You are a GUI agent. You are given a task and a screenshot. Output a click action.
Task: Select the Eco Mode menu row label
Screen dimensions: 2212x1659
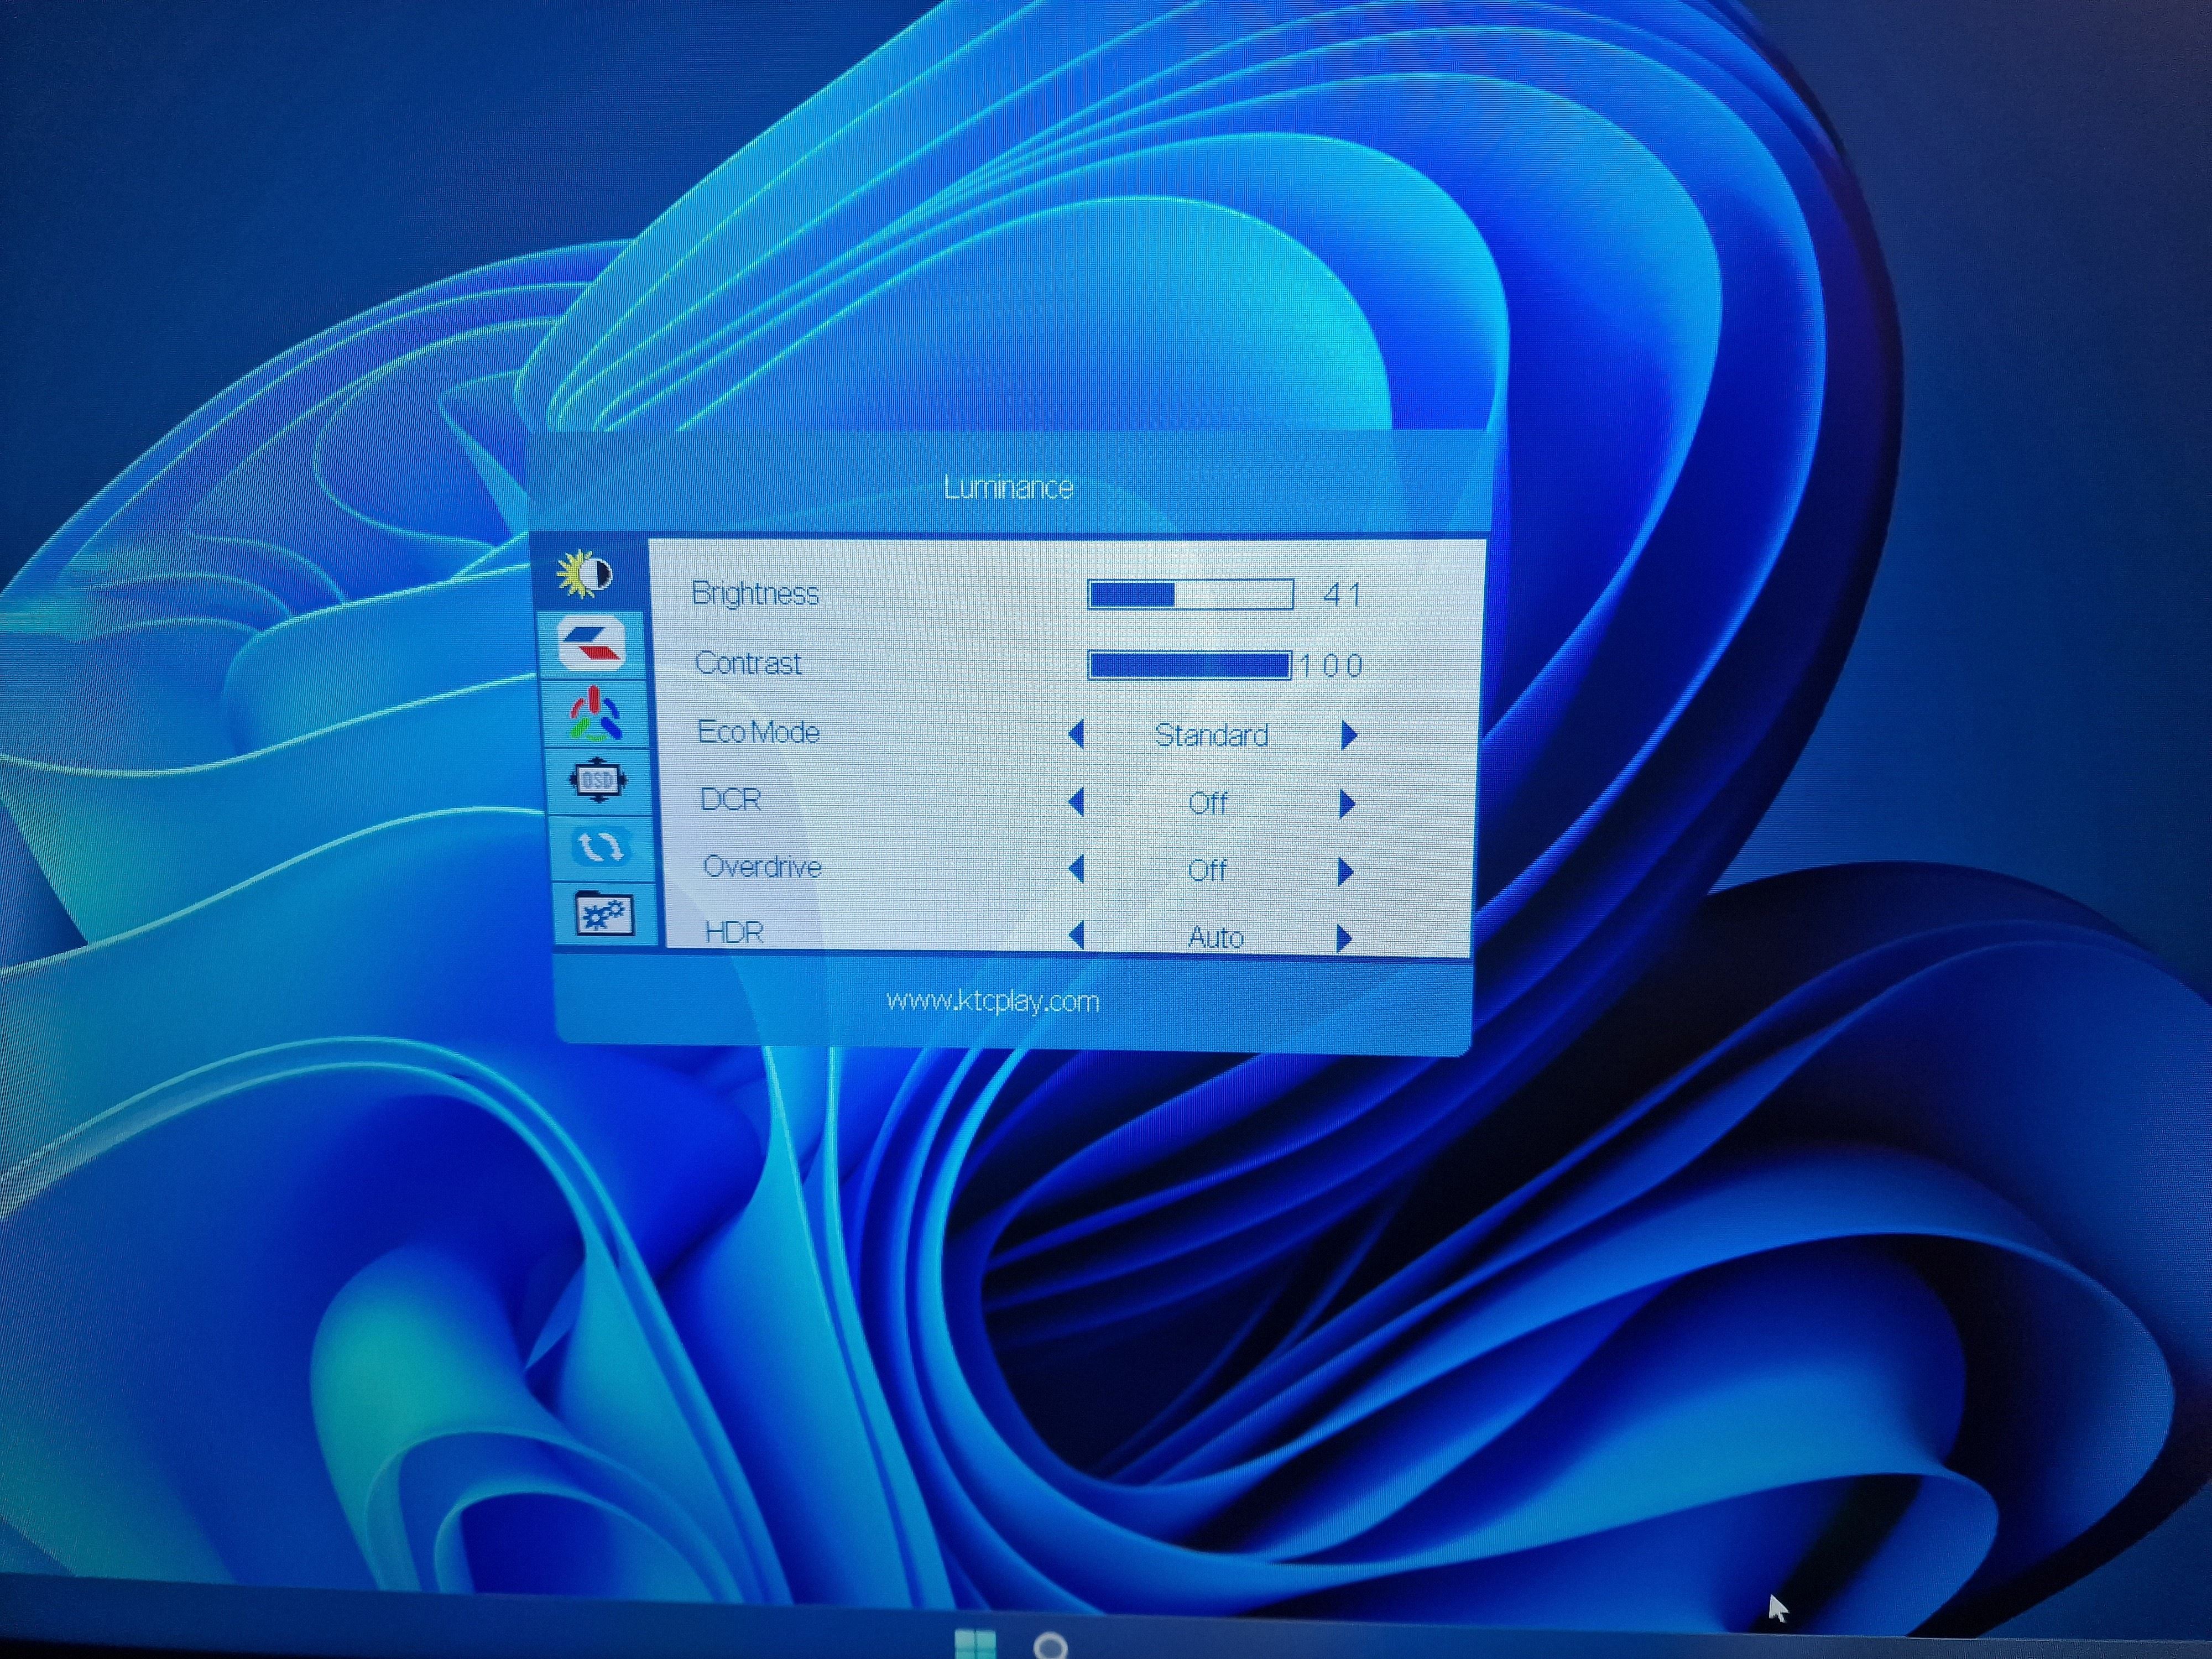(x=758, y=732)
